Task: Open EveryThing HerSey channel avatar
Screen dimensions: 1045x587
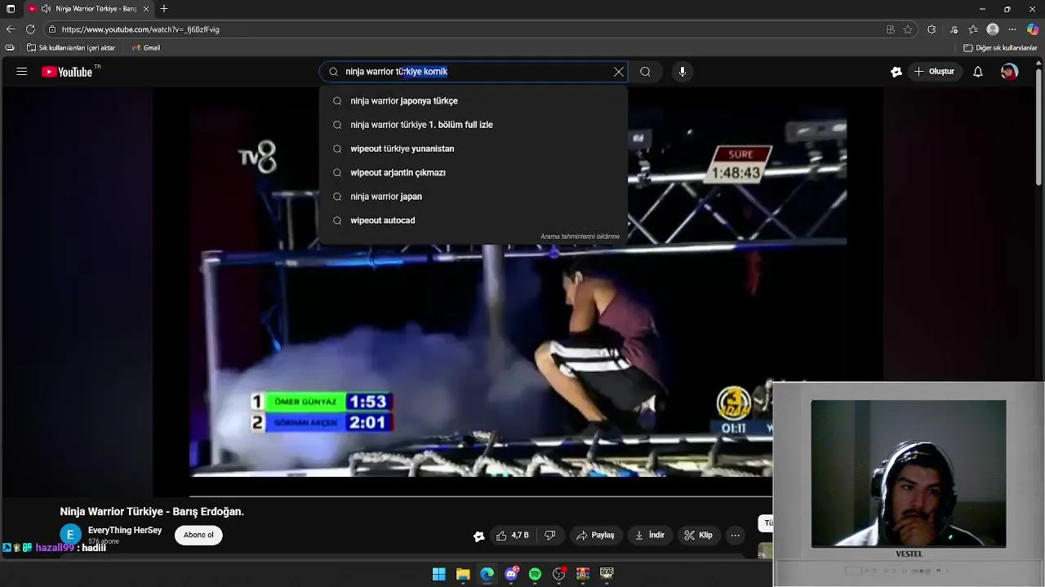Action: tap(71, 535)
